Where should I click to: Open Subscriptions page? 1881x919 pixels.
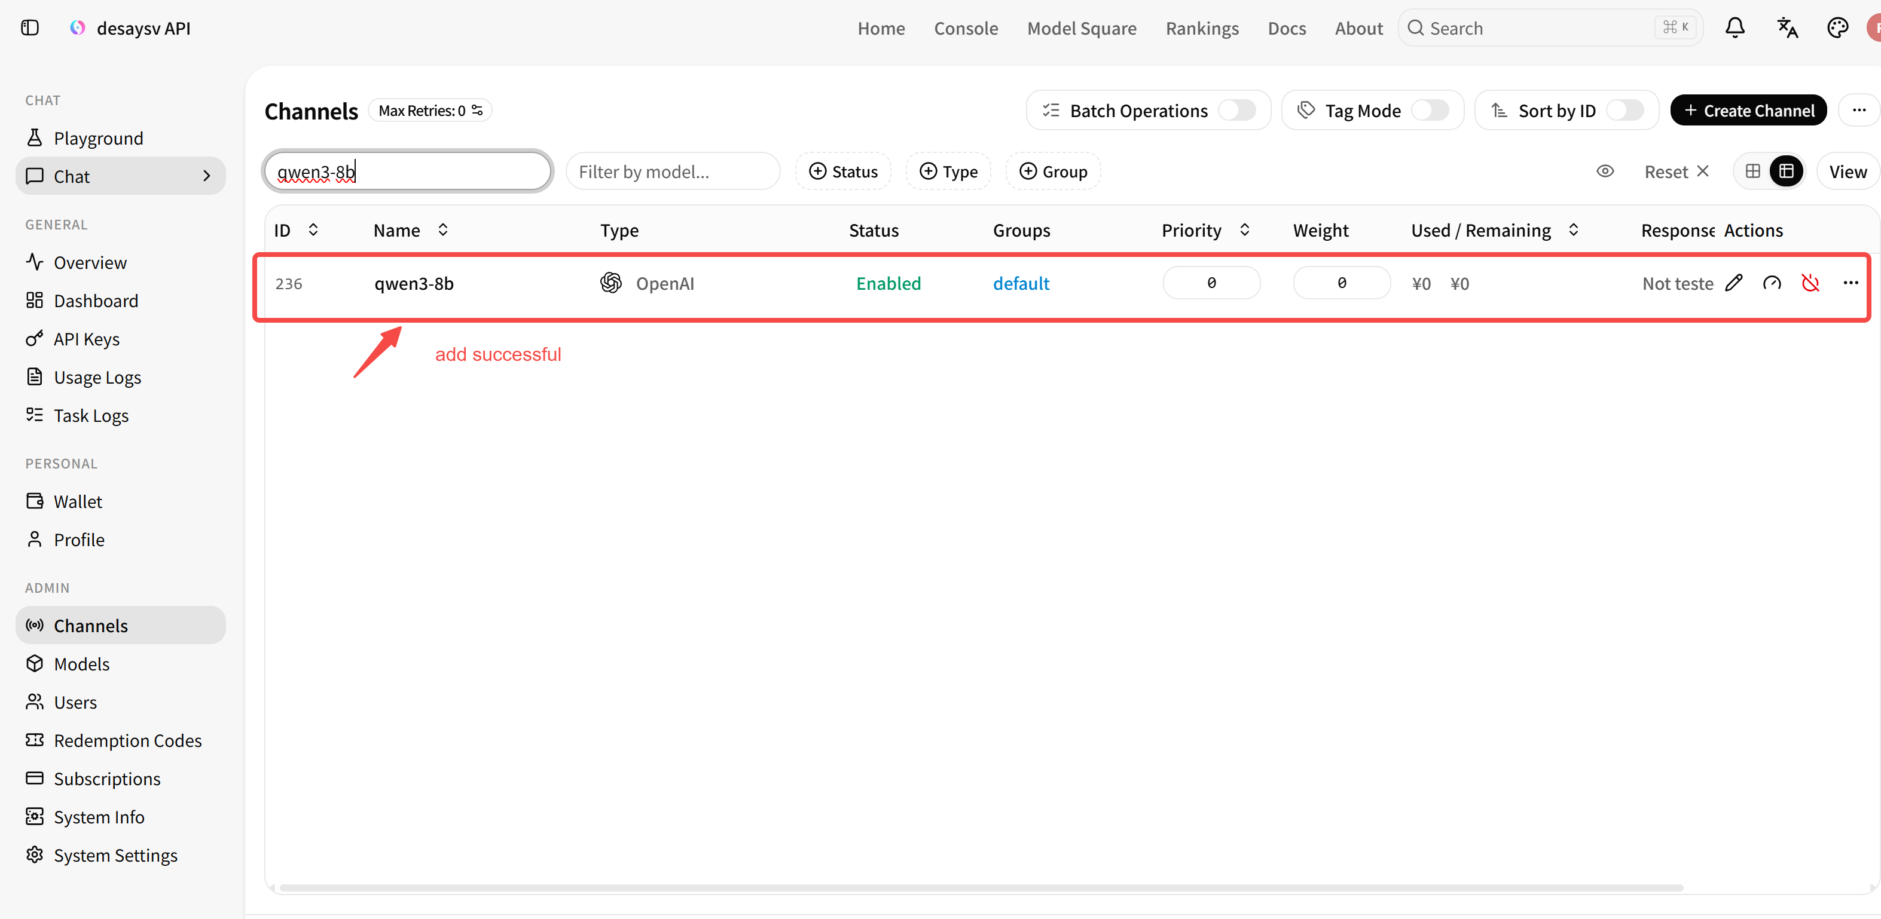coord(121,778)
